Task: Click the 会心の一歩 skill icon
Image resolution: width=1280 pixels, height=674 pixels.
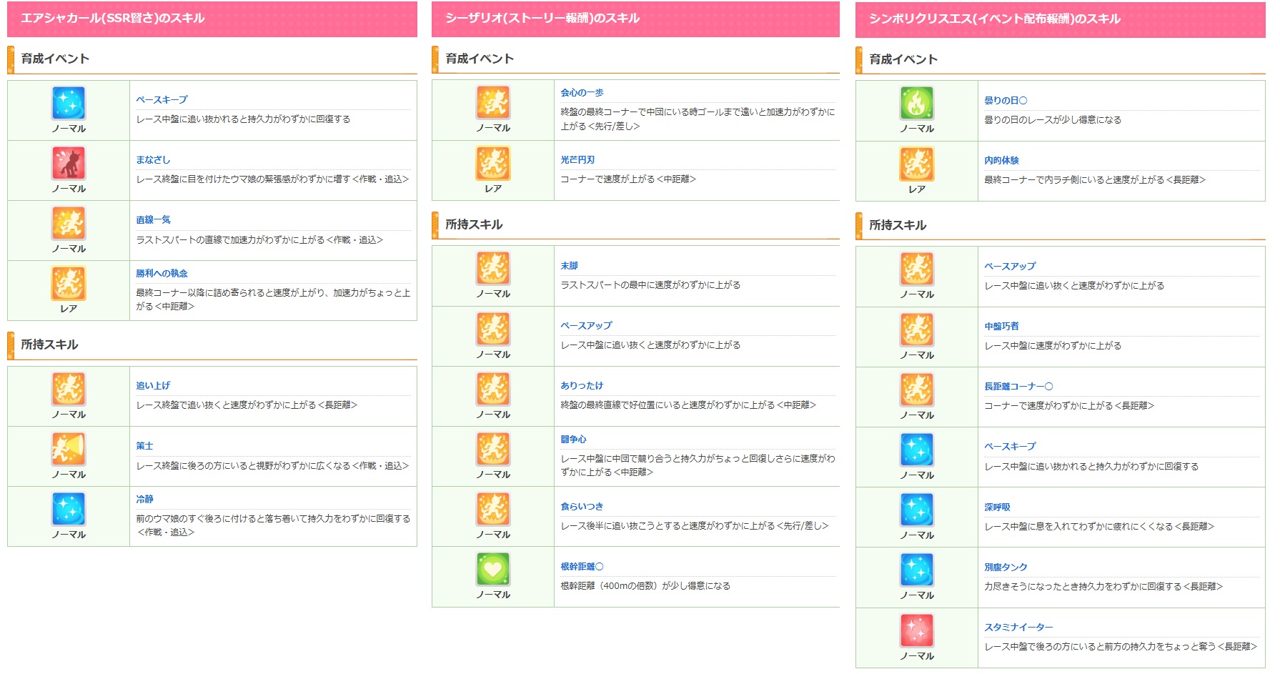Action: [x=493, y=102]
